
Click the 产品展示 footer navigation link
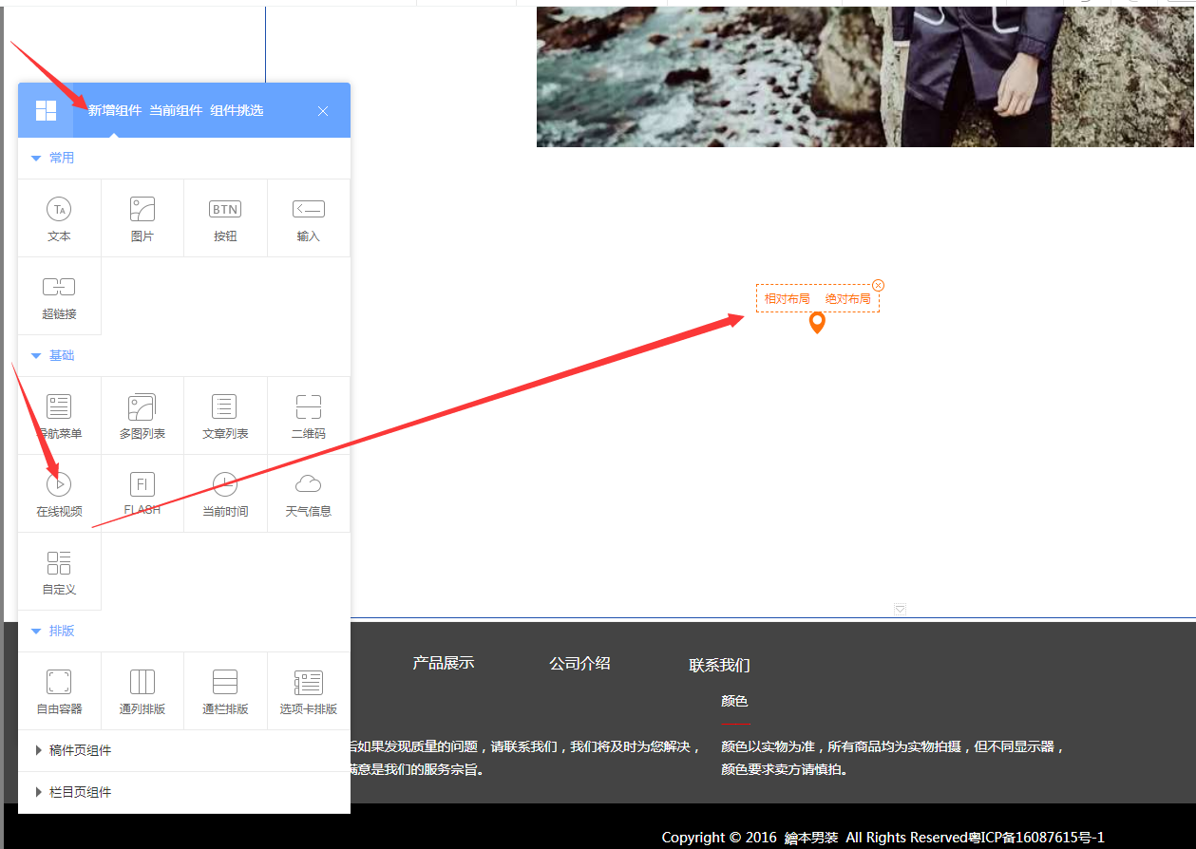pyautogui.click(x=443, y=663)
